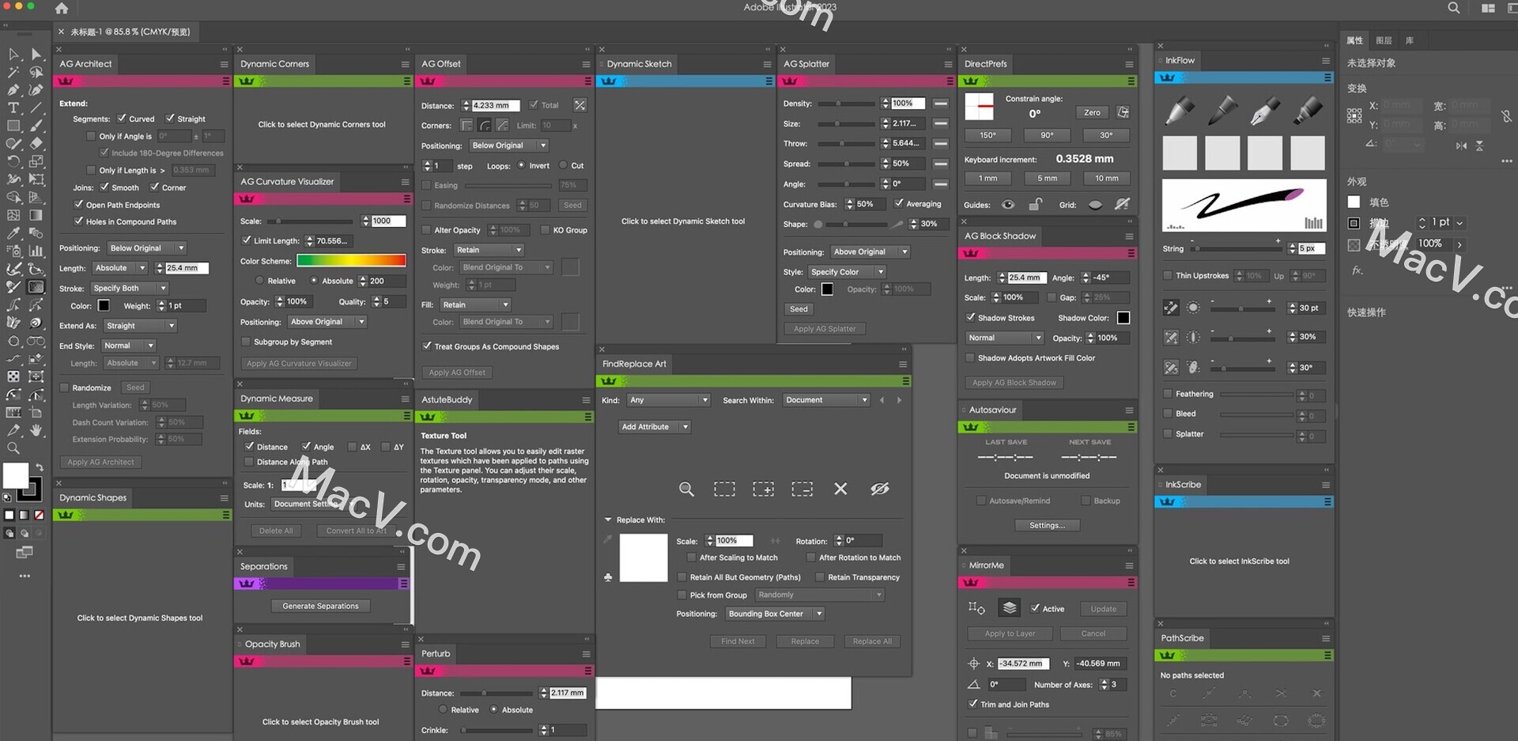Select the Eraser tool
This screenshot has width=1518, height=741.
36,144
